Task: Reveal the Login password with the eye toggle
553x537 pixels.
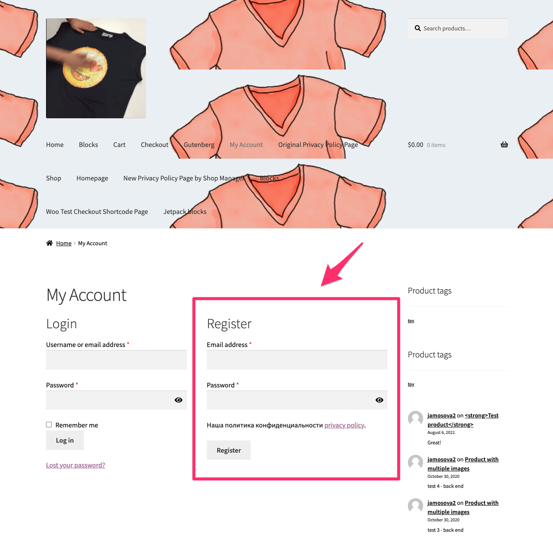Action: 178,400
